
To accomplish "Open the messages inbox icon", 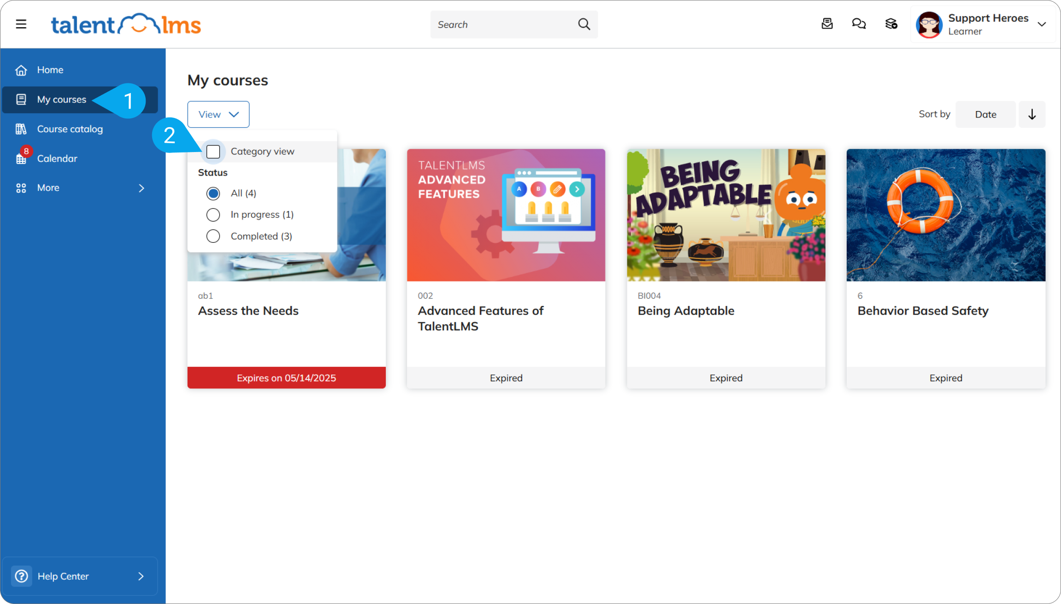I will 827,23.
